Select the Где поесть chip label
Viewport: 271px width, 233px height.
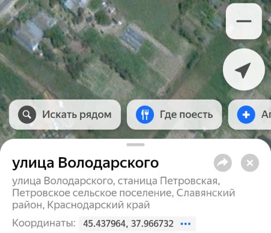click(186, 115)
